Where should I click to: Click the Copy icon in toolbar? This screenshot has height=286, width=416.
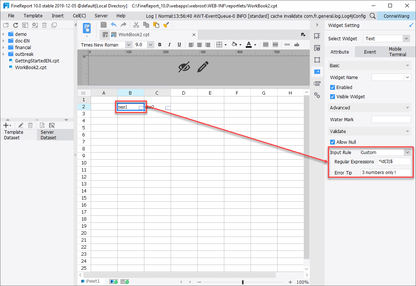tap(146, 25)
